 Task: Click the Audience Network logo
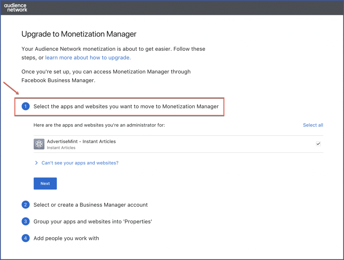point(15,8)
